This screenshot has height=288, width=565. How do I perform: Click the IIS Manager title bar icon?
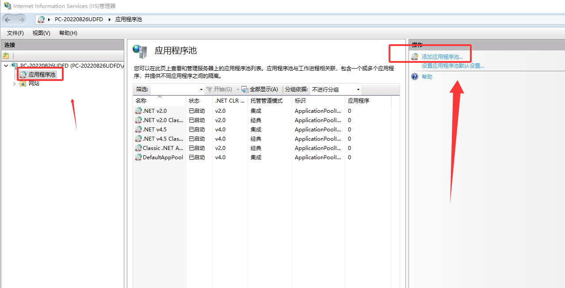click(x=8, y=6)
